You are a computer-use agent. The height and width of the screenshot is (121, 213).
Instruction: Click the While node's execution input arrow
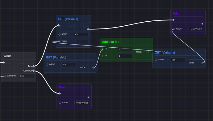[x=4, y=62]
